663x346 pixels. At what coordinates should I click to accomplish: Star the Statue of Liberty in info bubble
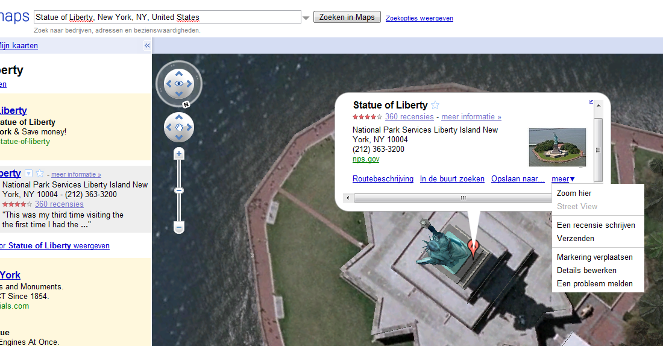[x=435, y=105]
